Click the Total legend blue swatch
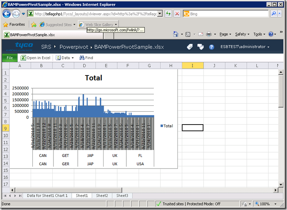Viewport: 287px width, 210px height. click(x=162, y=126)
